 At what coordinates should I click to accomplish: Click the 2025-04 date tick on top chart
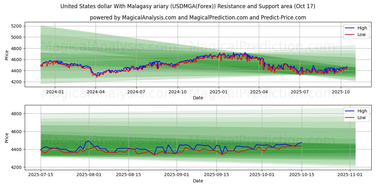coord(258,92)
